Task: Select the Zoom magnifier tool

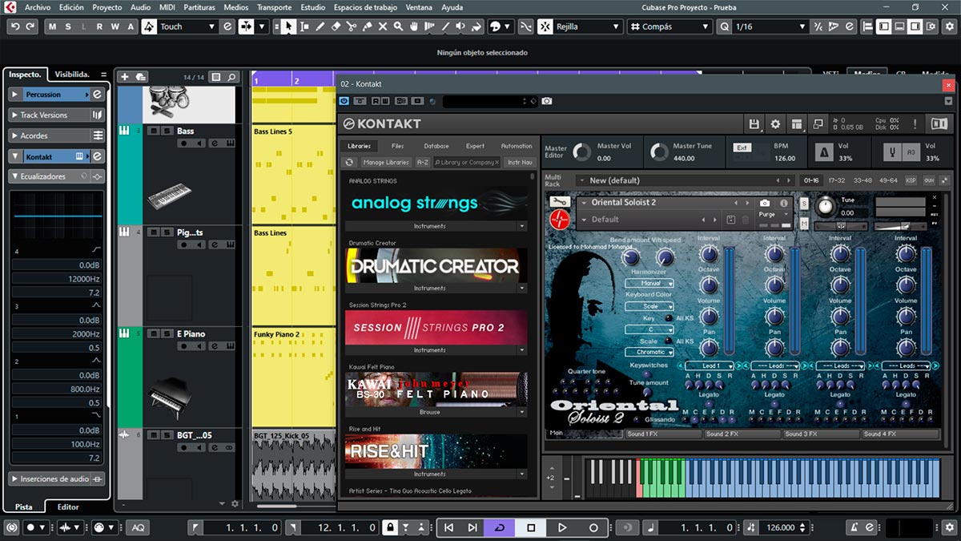Action: click(x=398, y=26)
